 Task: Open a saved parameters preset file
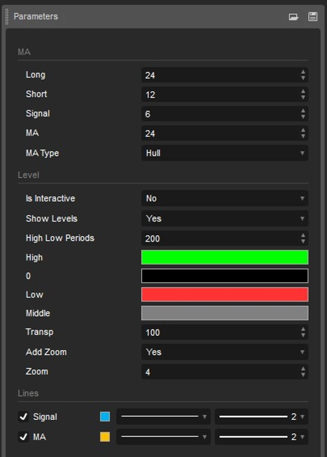click(x=293, y=17)
